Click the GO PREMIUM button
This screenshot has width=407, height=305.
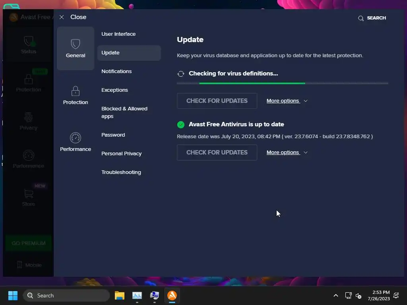tap(29, 243)
